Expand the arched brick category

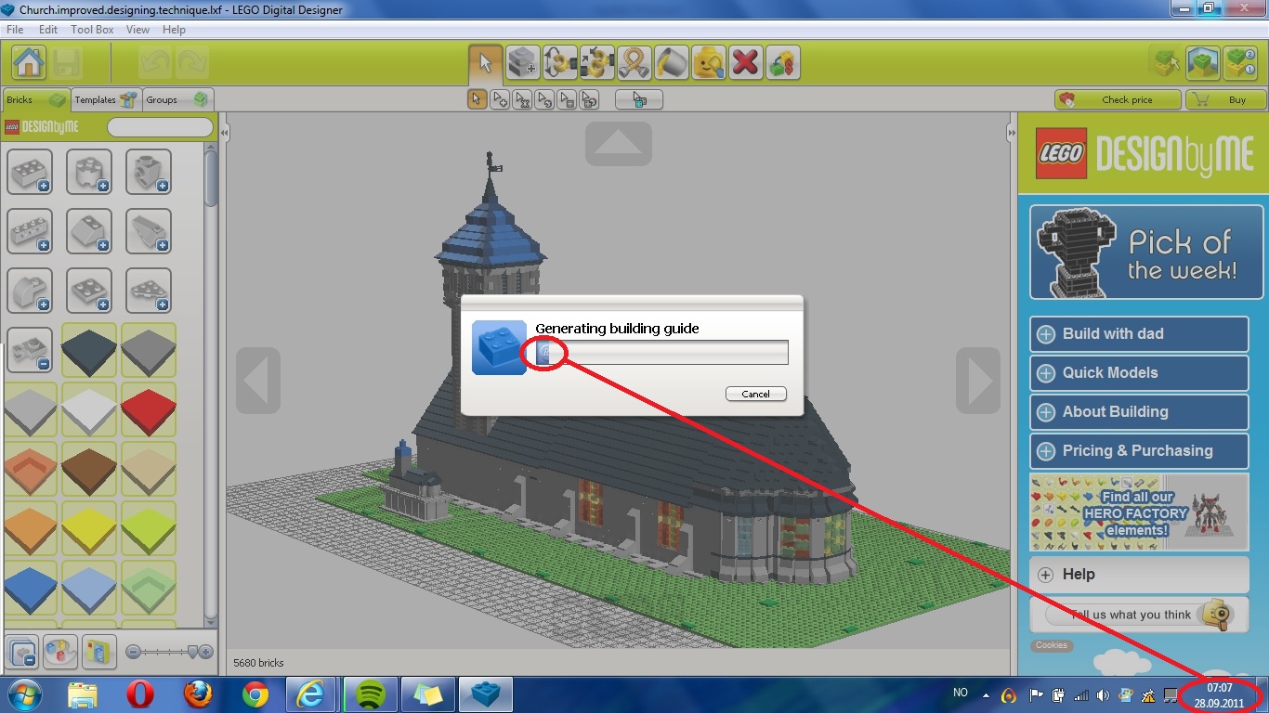tap(30, 291)
